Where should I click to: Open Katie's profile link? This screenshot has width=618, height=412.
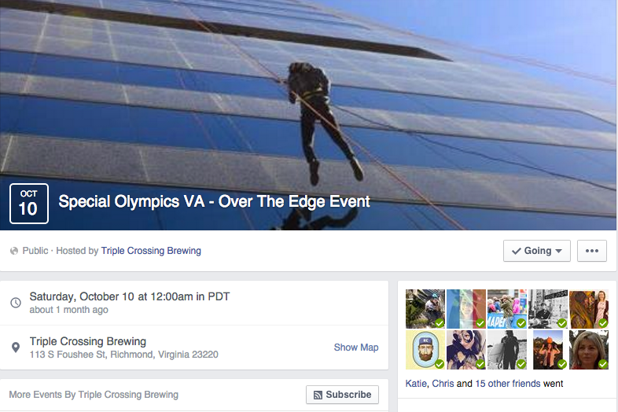point(416,384)
